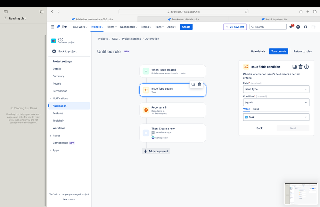Open the screenshot preview thumbnail

click(x=301, y=194)
